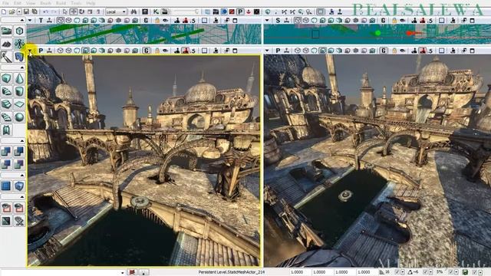Viewport: 491px width, 276px height.
Task: Toggle Game View (G) in right Perspective viewport
Action: [x=384, y=51]
